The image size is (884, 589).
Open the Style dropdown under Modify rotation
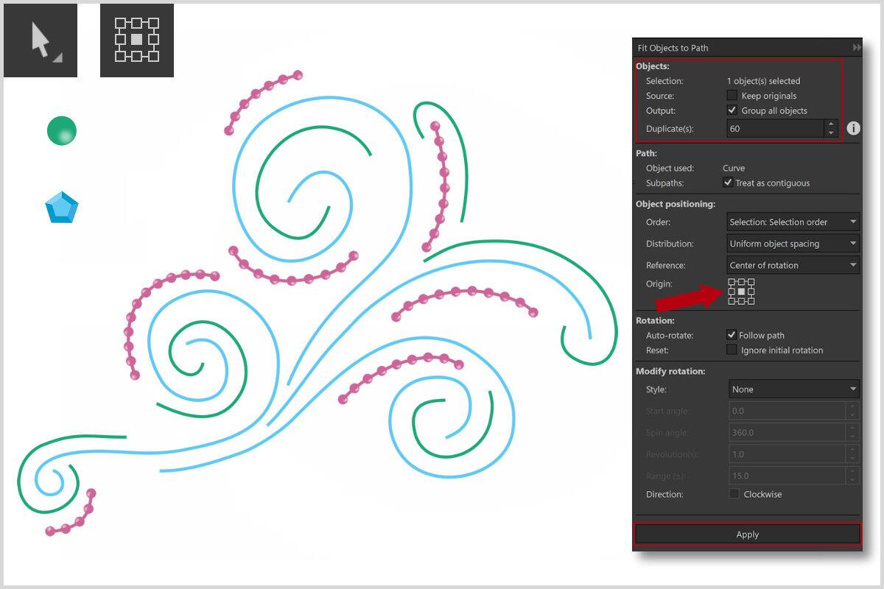point(792,389)
